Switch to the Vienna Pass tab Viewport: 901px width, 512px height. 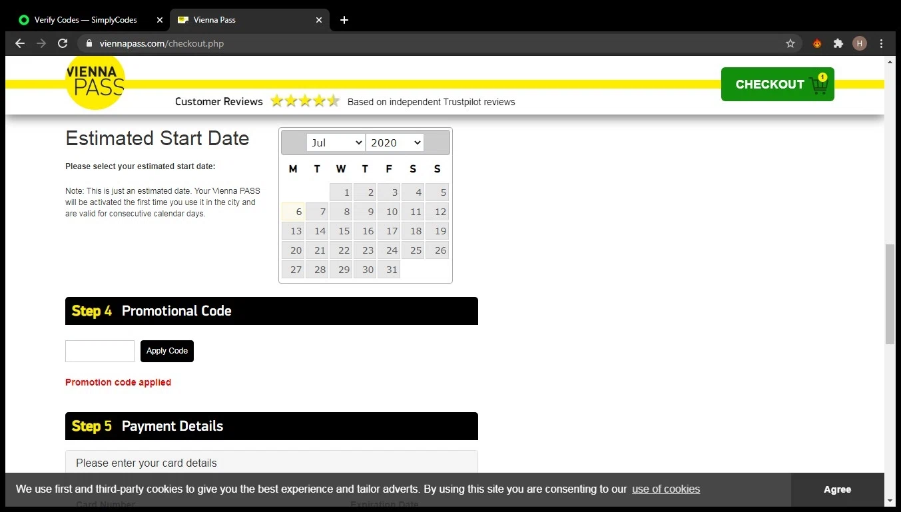pos(250,20)
